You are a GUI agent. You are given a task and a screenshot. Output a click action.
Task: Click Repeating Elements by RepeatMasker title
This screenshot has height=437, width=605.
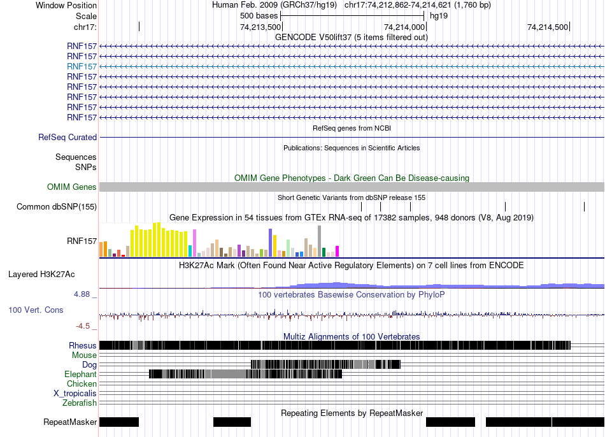point(352,413)
